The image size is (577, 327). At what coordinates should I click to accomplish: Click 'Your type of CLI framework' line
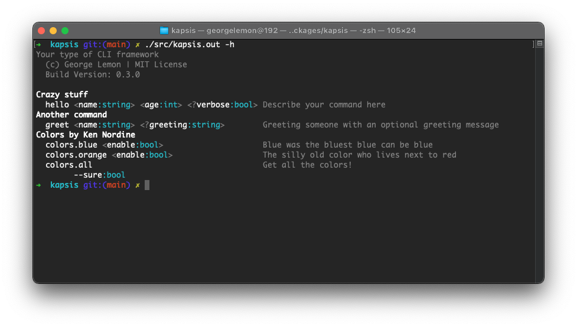97,54
